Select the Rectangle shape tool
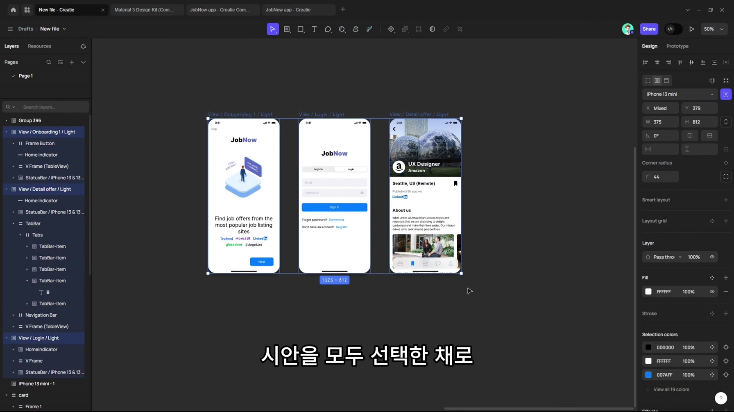This screenshot has width=734, height=412. click(301, 29)
